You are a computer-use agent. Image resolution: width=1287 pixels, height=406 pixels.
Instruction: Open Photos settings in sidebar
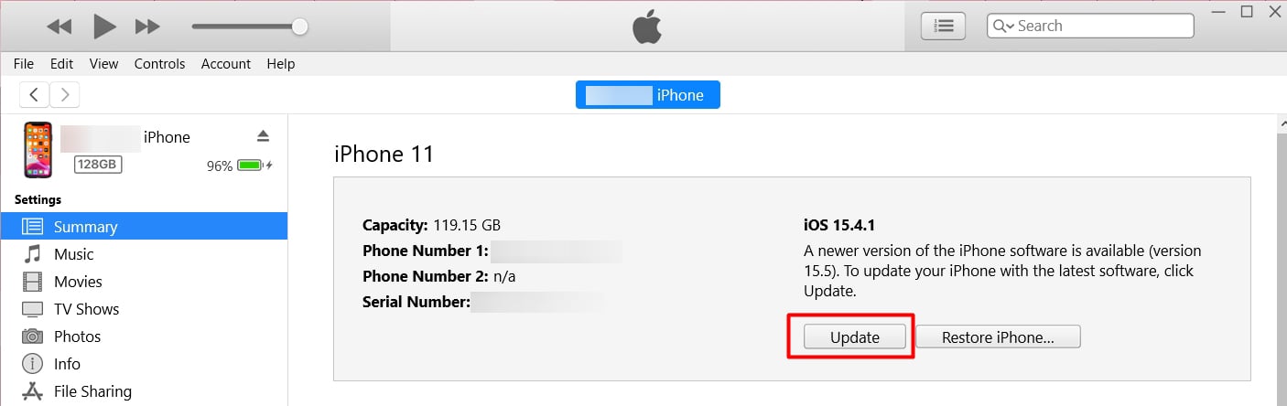click(77, 337)
